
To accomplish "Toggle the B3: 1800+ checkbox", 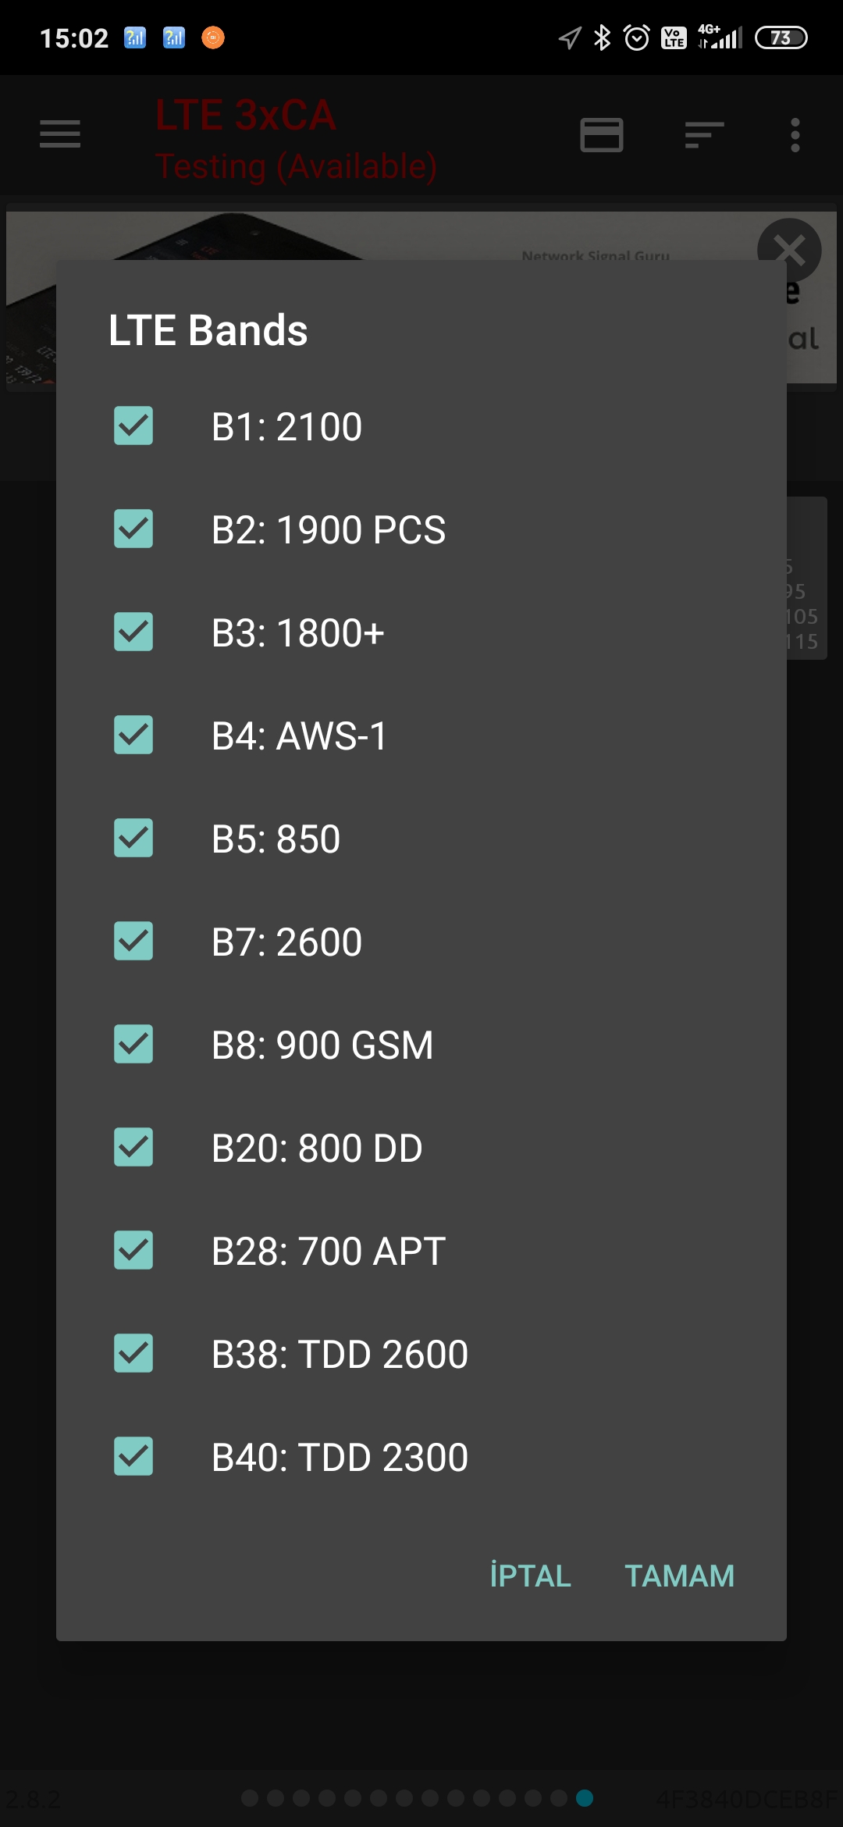I will (133, 632).
